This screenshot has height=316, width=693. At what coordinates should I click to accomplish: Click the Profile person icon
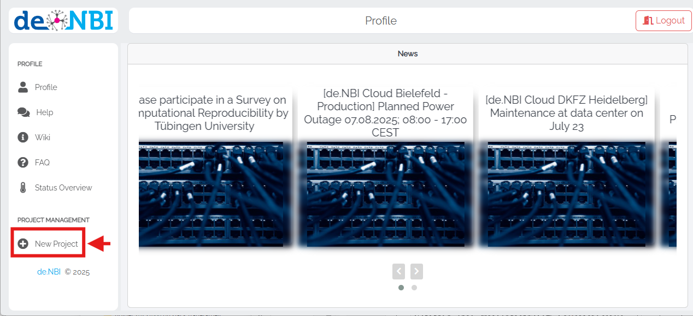click(23, 87)
